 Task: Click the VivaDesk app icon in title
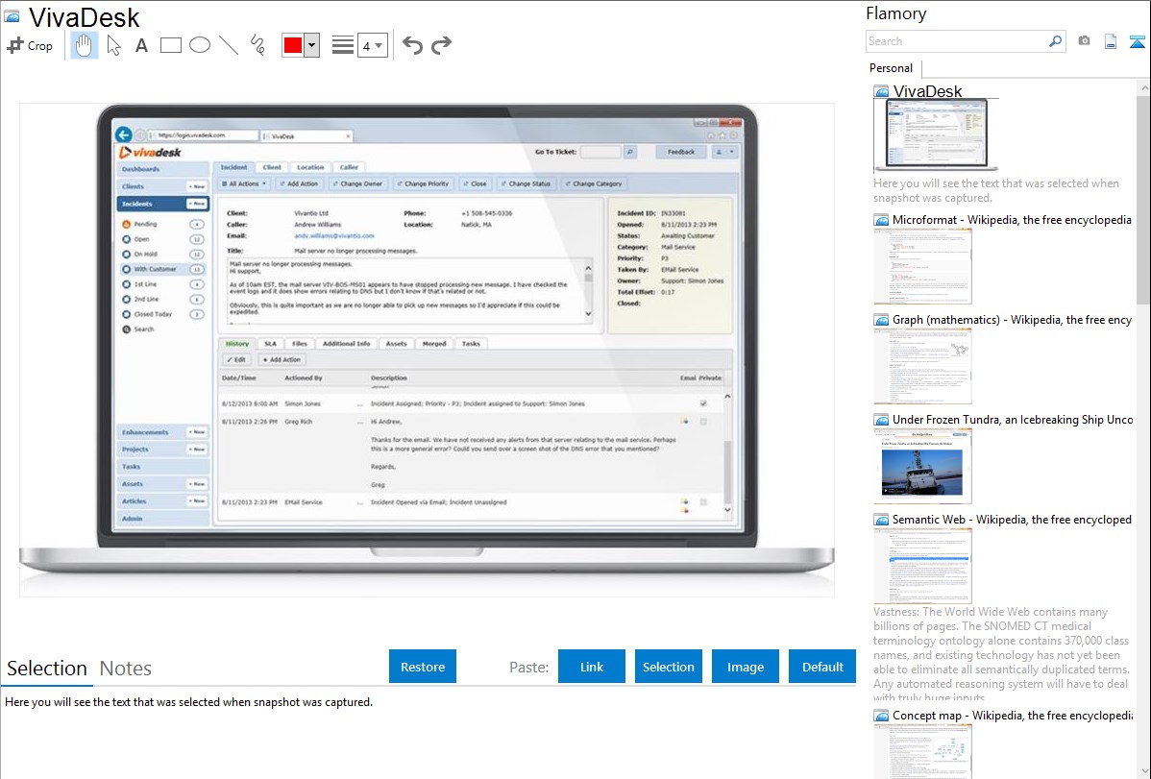[12, 16]
